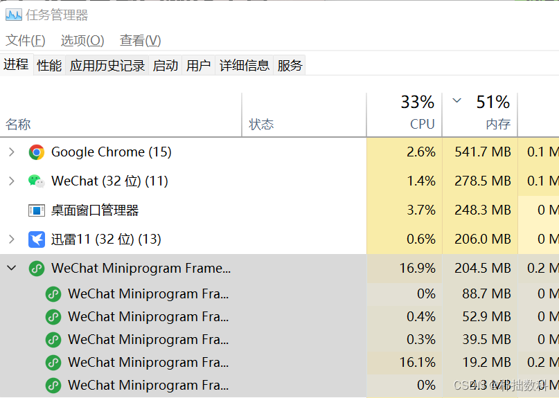Switch to the 详细信息 tab

(x=245, y=66)
